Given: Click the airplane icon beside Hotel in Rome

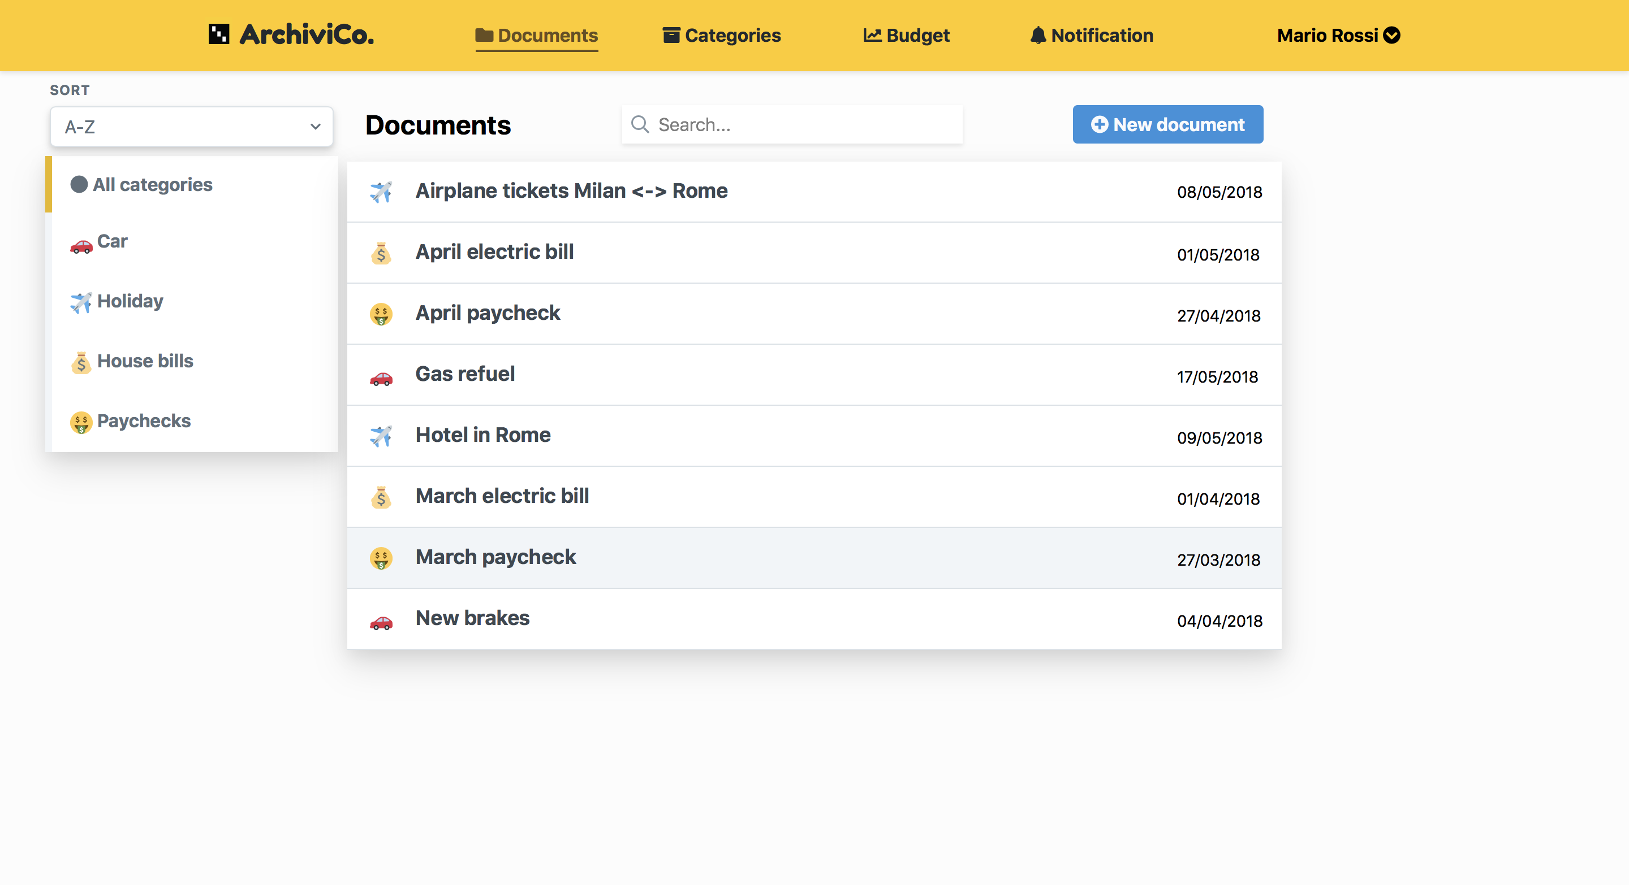Looking at the screenshot, I should click(x=381, y=436).
